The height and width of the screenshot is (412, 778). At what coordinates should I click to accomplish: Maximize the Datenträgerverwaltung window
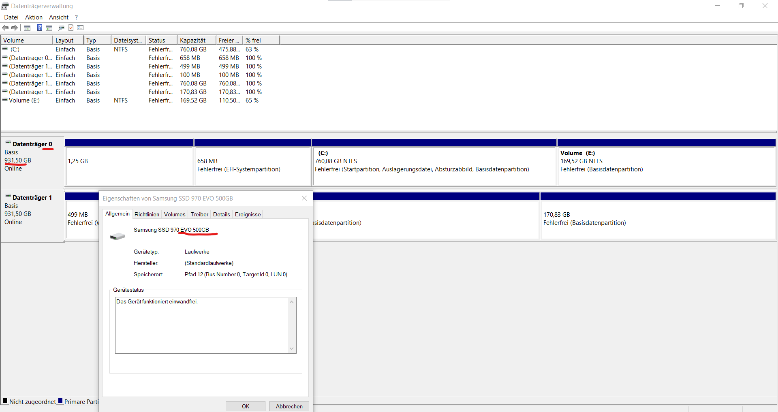click(741, 6)
